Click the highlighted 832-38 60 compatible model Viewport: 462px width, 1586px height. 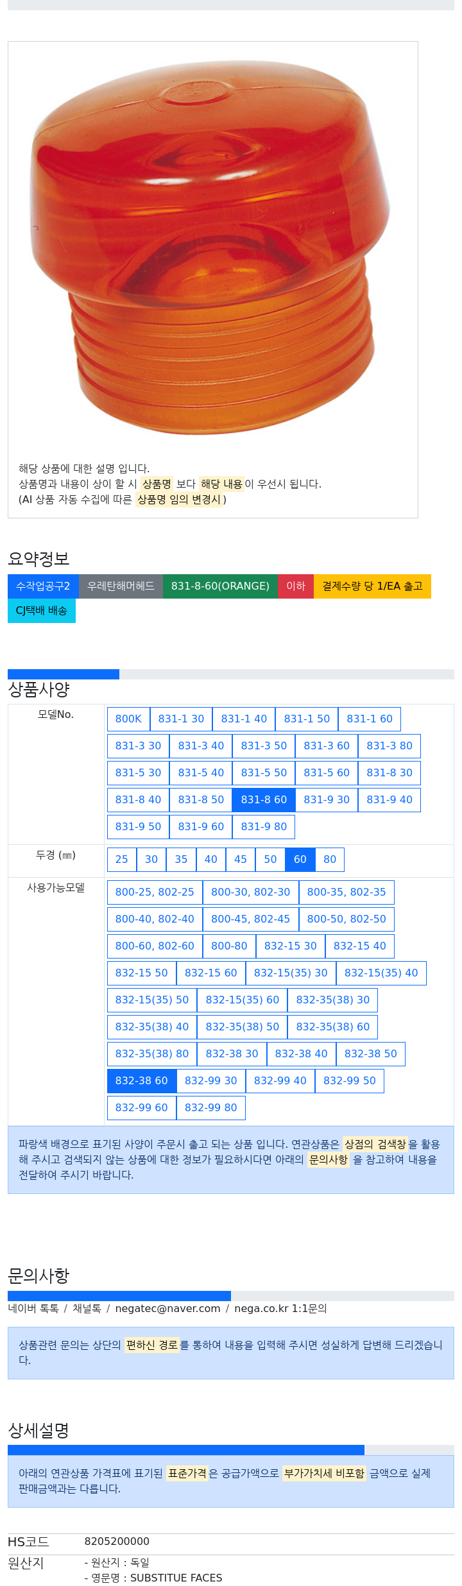pyautogui.click(x=141, y=1080)
